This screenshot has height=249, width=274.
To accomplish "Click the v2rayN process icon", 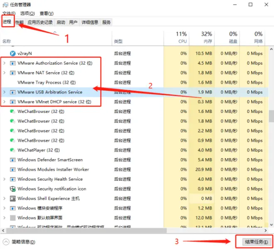I will 12,53.
